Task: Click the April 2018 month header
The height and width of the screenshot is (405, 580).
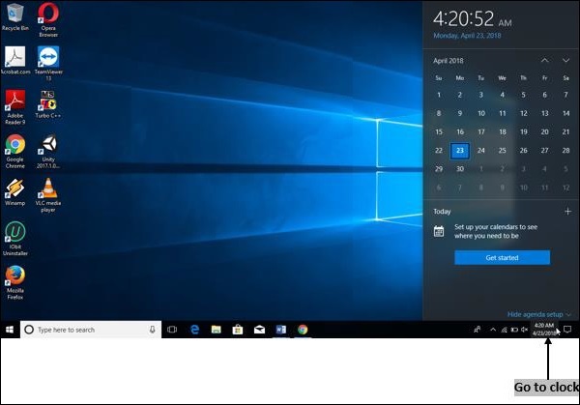Action: point(449,60)
